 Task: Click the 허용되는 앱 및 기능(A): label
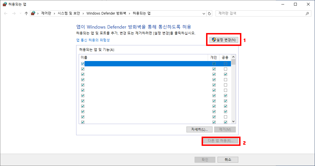[97, 50]
